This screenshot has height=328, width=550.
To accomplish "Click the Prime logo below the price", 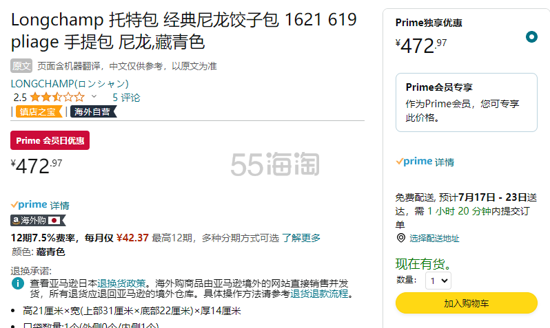I will click(x=29, y=205).
